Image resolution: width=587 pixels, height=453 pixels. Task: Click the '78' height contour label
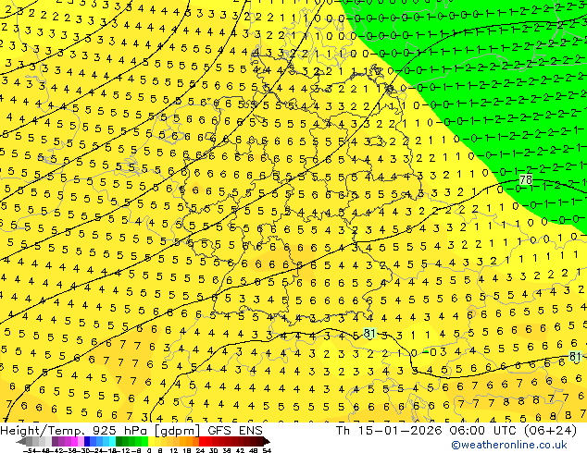pos(526,179)
